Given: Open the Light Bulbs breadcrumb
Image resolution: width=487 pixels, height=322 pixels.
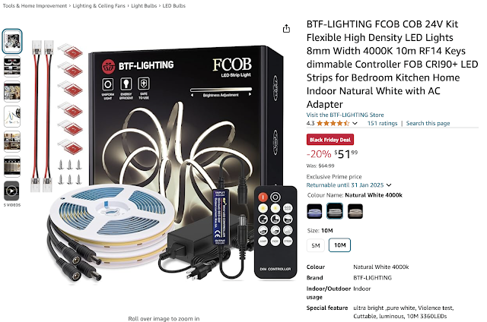Looking at the screenshot, I should (144, 5).
